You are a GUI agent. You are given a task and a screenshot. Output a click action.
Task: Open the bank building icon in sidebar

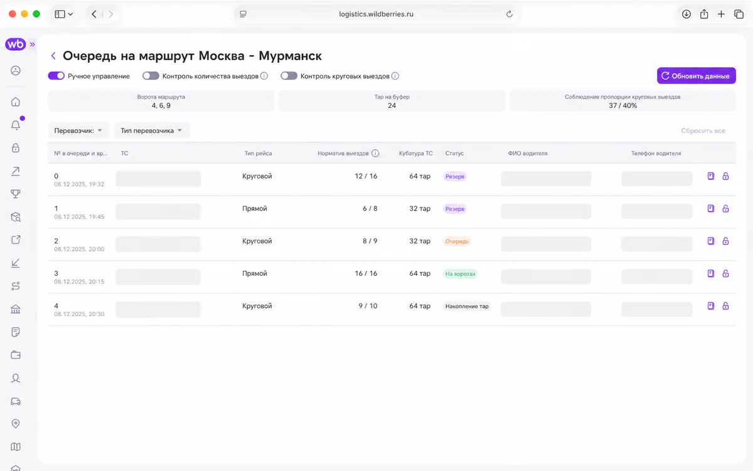tap(16, 309)
